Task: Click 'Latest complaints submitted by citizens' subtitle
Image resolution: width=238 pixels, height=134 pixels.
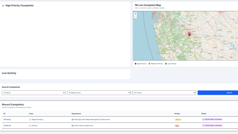Action: coord(17,107)
